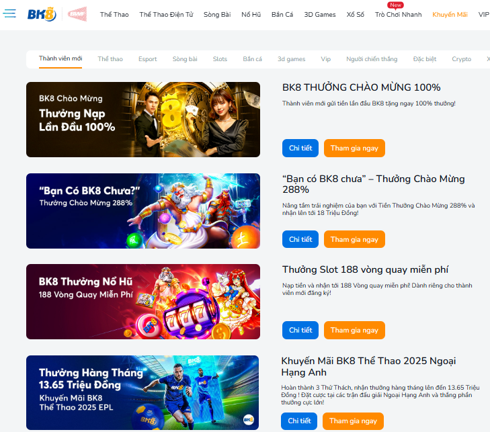This screenshot has width=490, height=432.
Task: Click the pink partner badge logo
Action: point(77,14)
